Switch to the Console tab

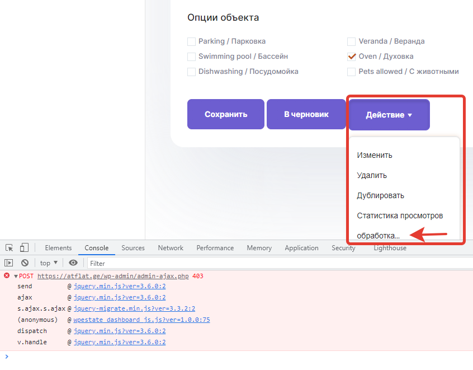97,248
